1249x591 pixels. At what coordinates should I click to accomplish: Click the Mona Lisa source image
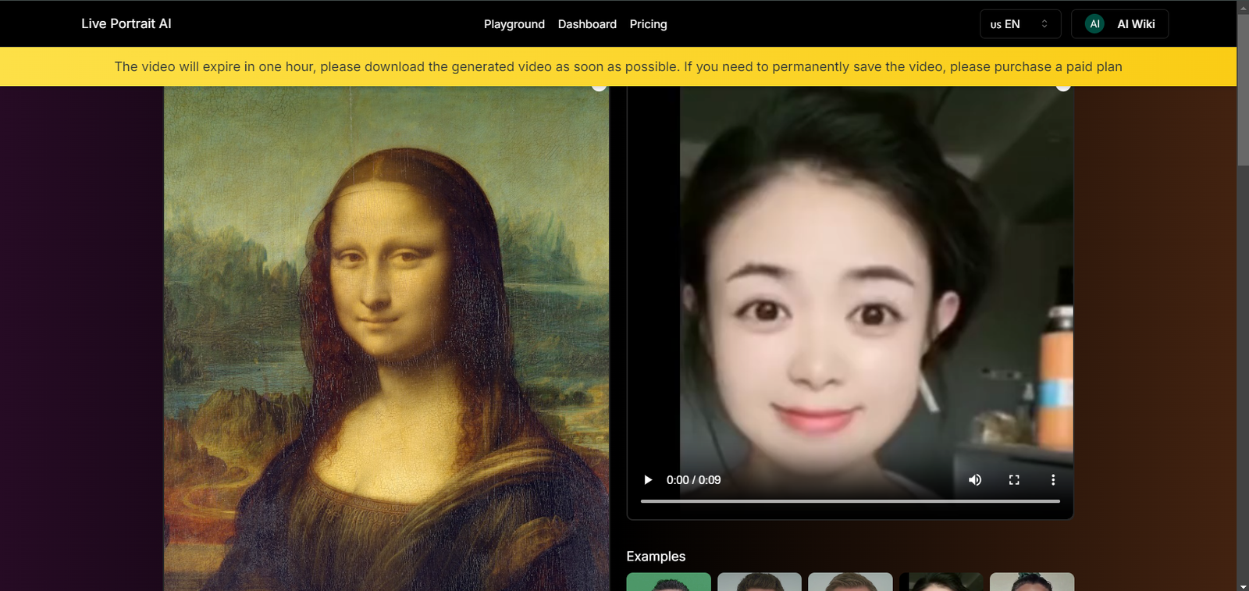tap(386, 338)
